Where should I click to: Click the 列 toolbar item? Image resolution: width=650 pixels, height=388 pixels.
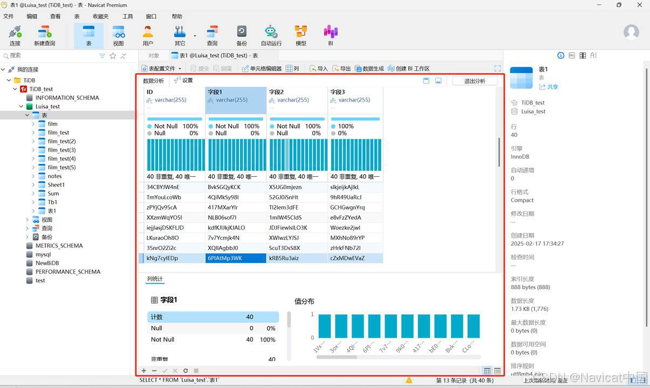pyautogui.click(x=292, y=68)
